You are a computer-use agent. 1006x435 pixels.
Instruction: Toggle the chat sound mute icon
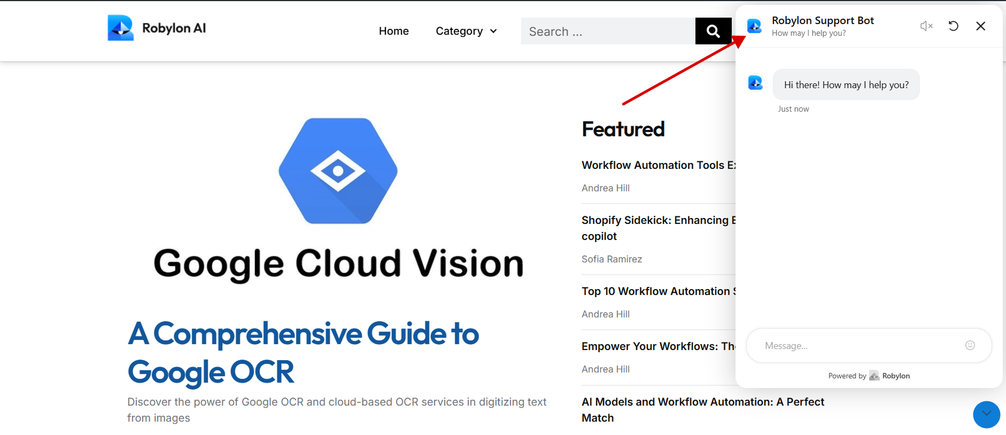pyautogui.click(x=926, y=26)
